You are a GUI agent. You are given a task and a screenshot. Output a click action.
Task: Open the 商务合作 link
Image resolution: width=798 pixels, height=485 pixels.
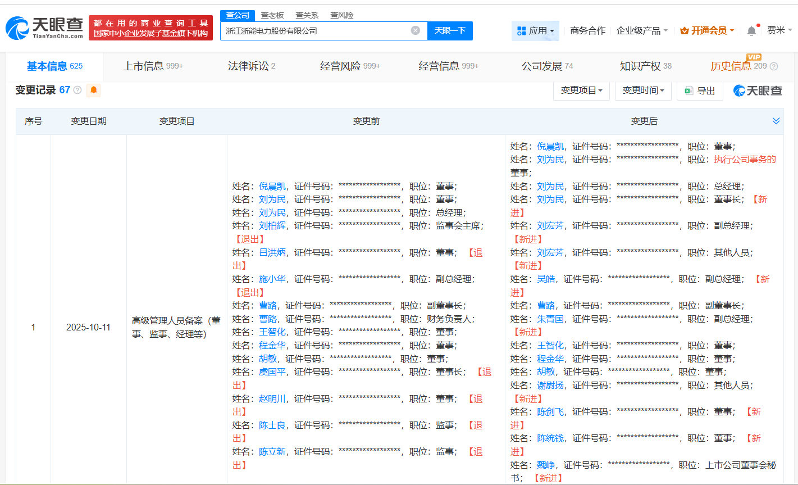[587, 30]
